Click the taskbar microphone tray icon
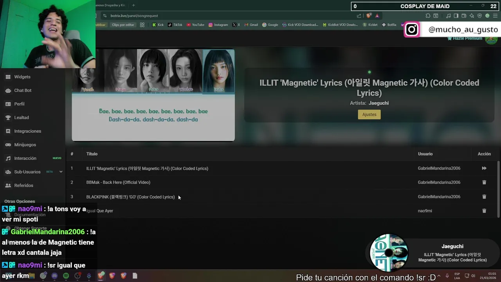This screenshot has height=282, width=501. (x=447, y=276)
